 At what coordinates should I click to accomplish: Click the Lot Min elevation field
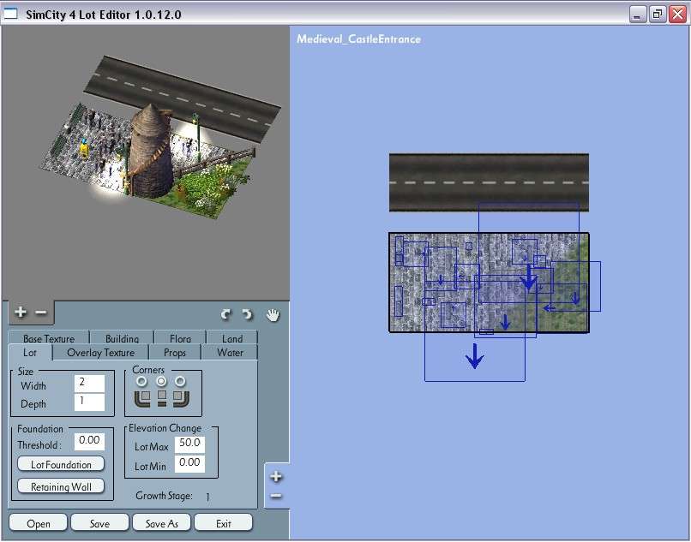189,463
